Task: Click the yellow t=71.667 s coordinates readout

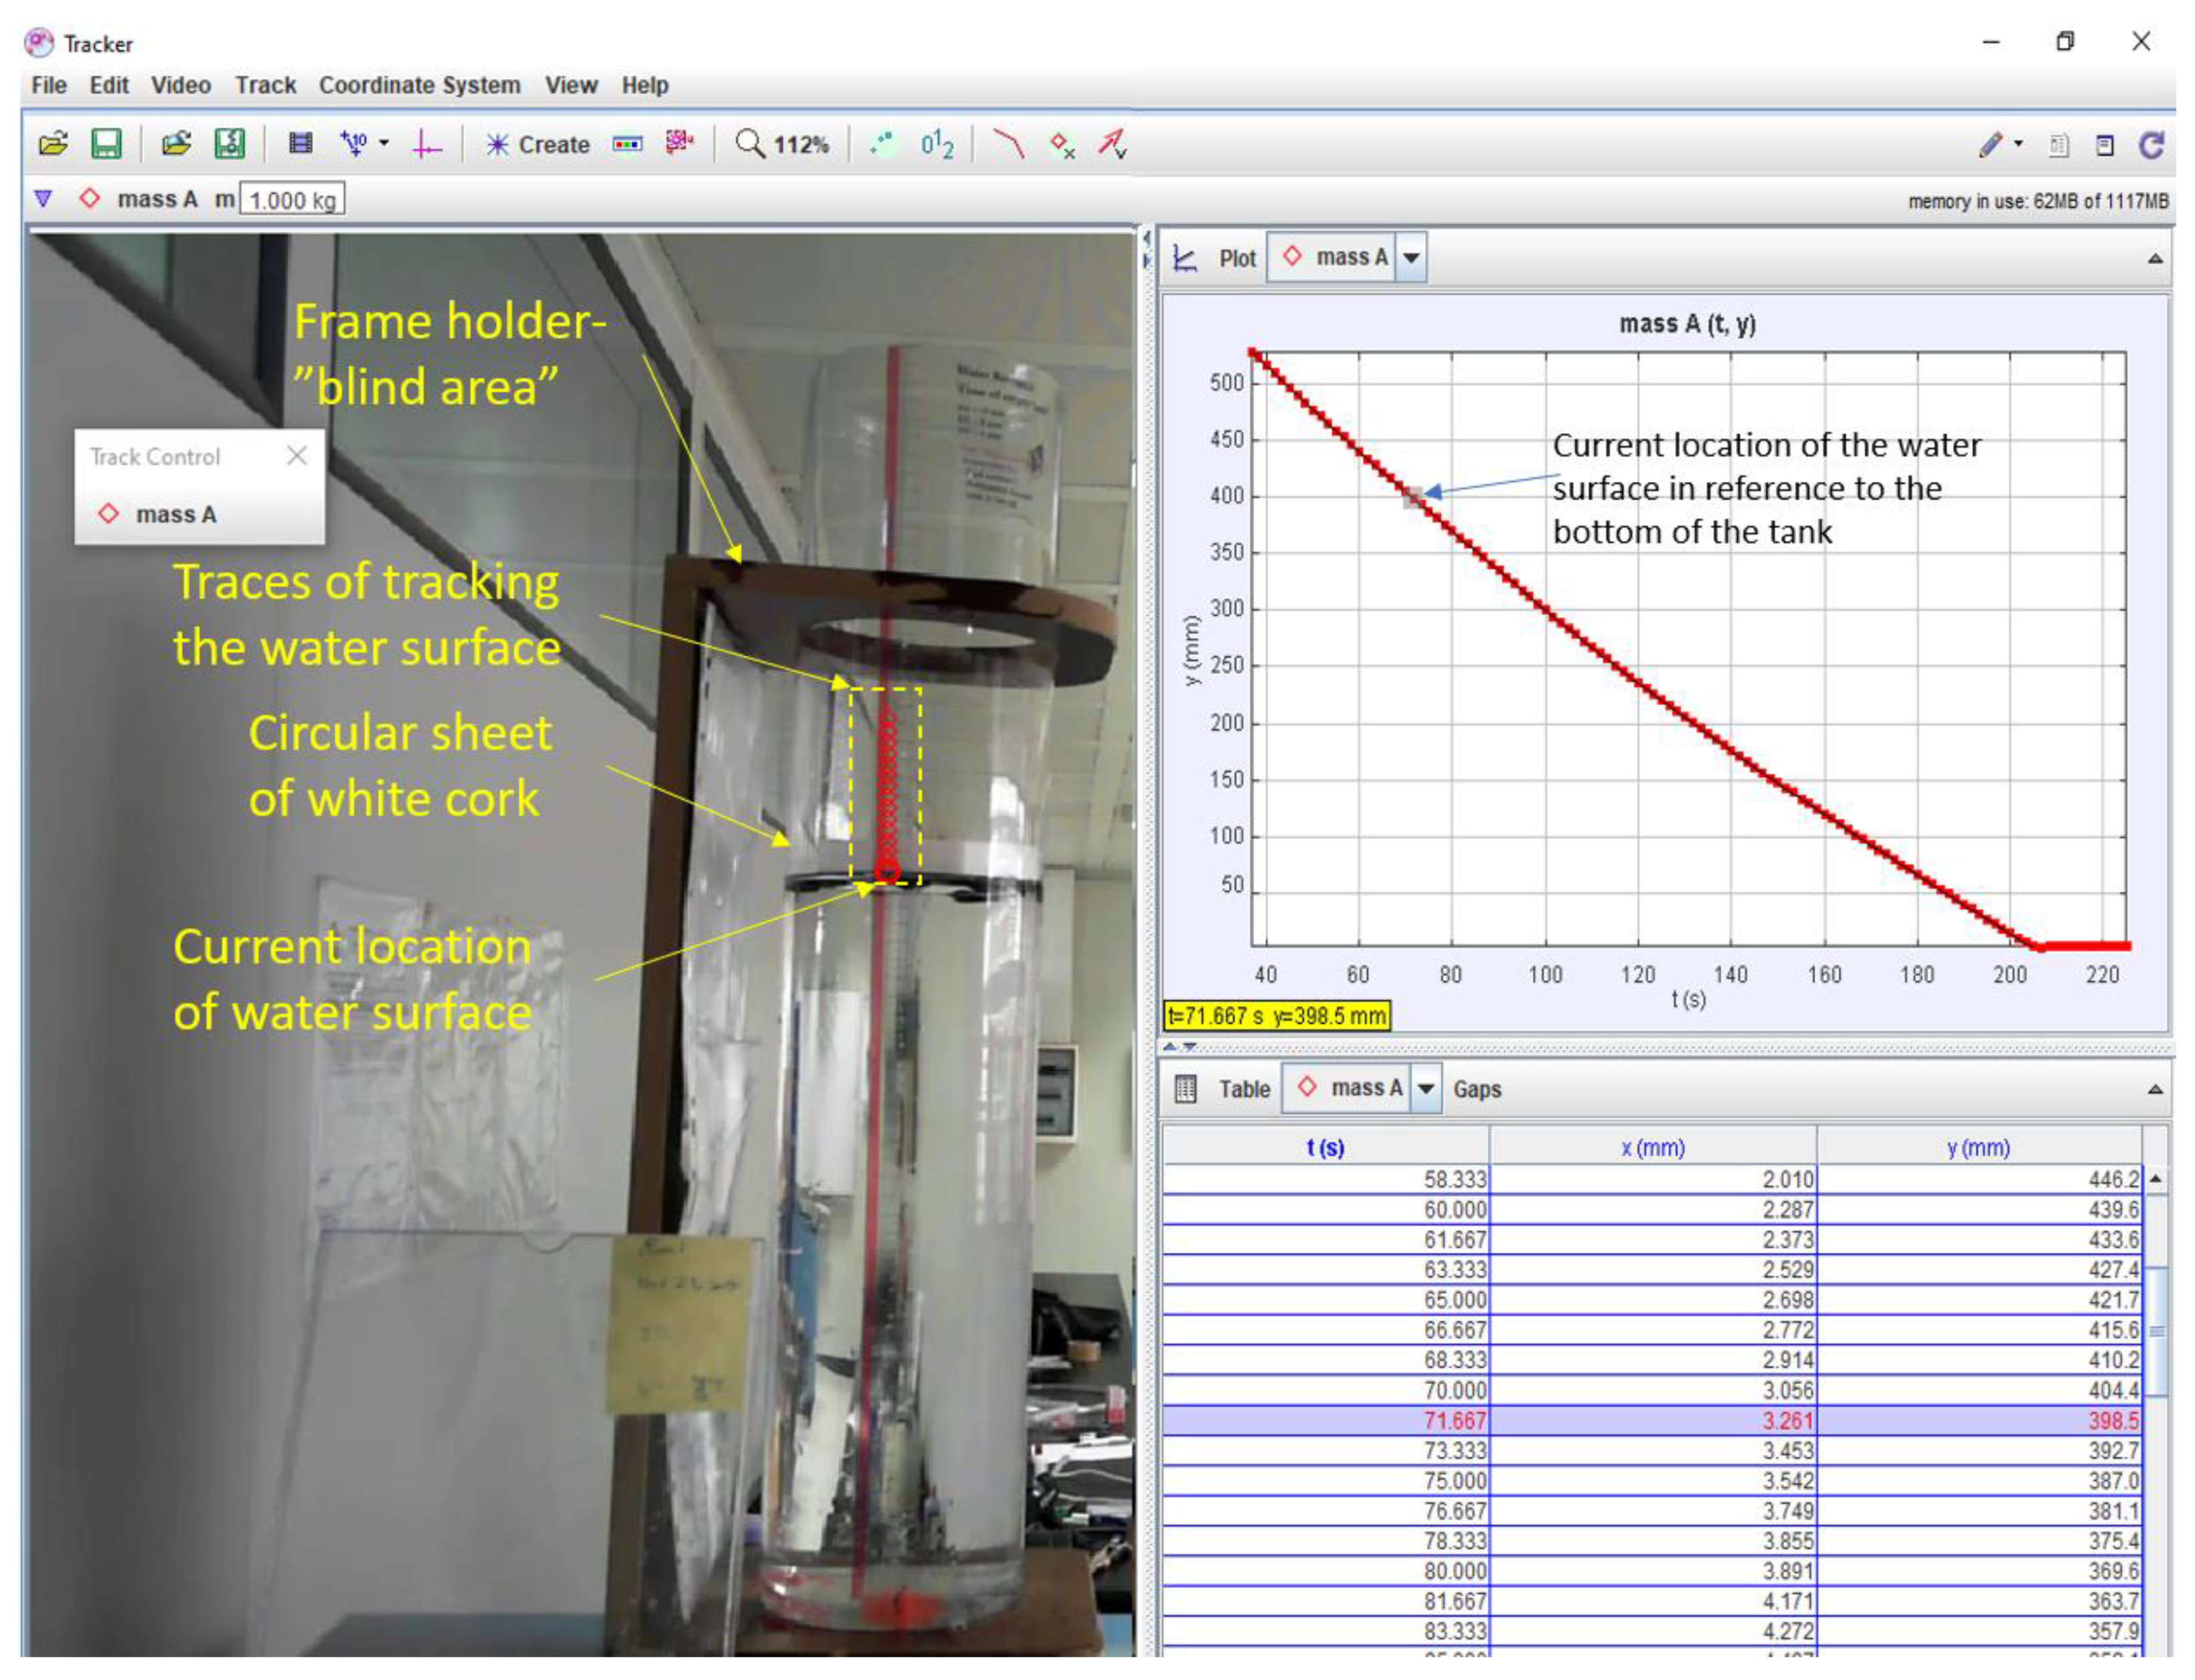Action: tap(1277, 1016)
